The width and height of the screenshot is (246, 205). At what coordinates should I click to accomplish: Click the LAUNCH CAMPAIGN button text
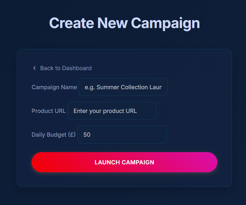(x=124, y=162)
